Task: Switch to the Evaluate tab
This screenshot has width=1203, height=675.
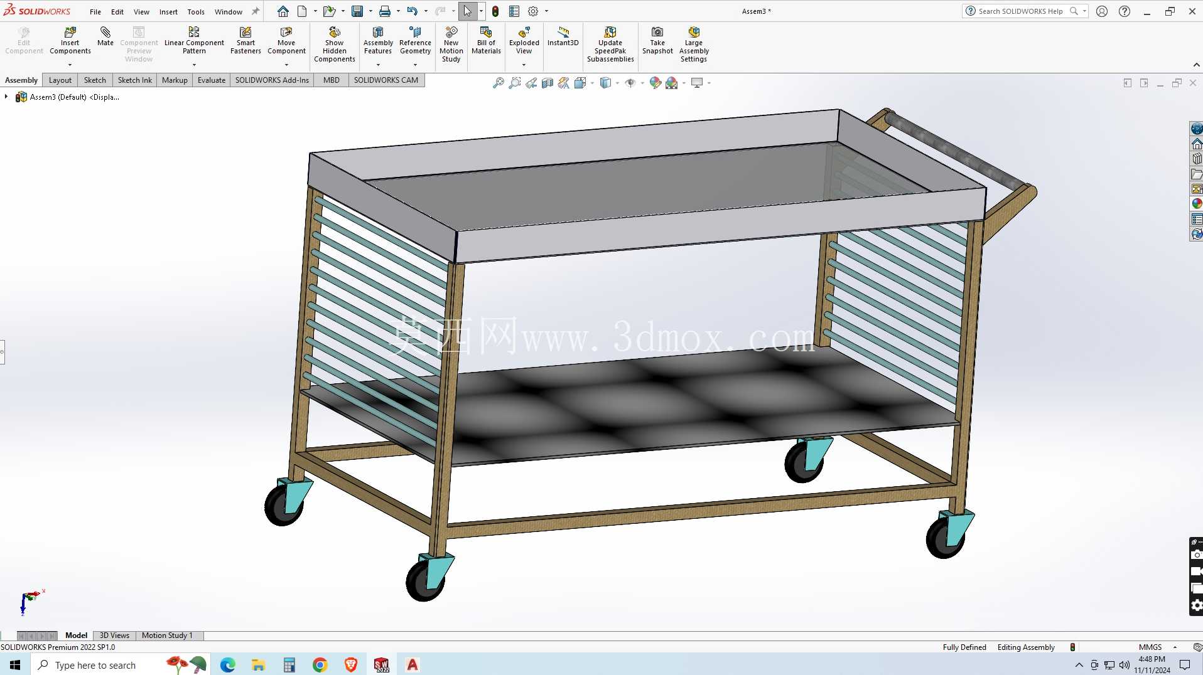Action: [x=211, y=80]
